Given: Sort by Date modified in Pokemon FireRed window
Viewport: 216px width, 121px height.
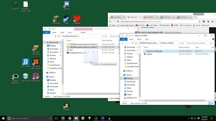Looking at the screenshot, I should 184,47.
